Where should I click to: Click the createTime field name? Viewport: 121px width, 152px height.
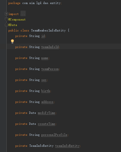pyautogui.click(x=46, y=124)
